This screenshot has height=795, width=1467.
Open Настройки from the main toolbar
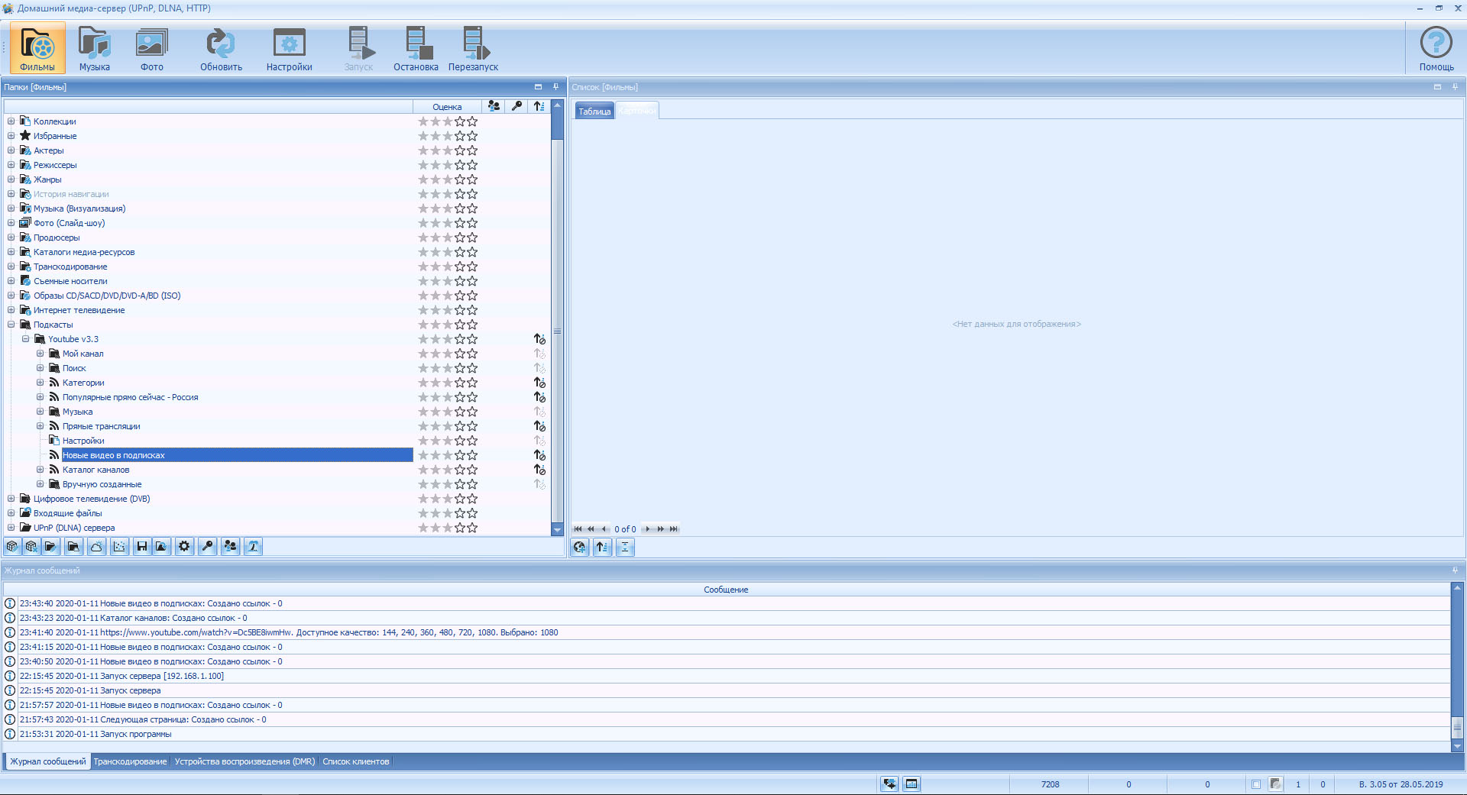pyautogui.click(x=289, y=49)
